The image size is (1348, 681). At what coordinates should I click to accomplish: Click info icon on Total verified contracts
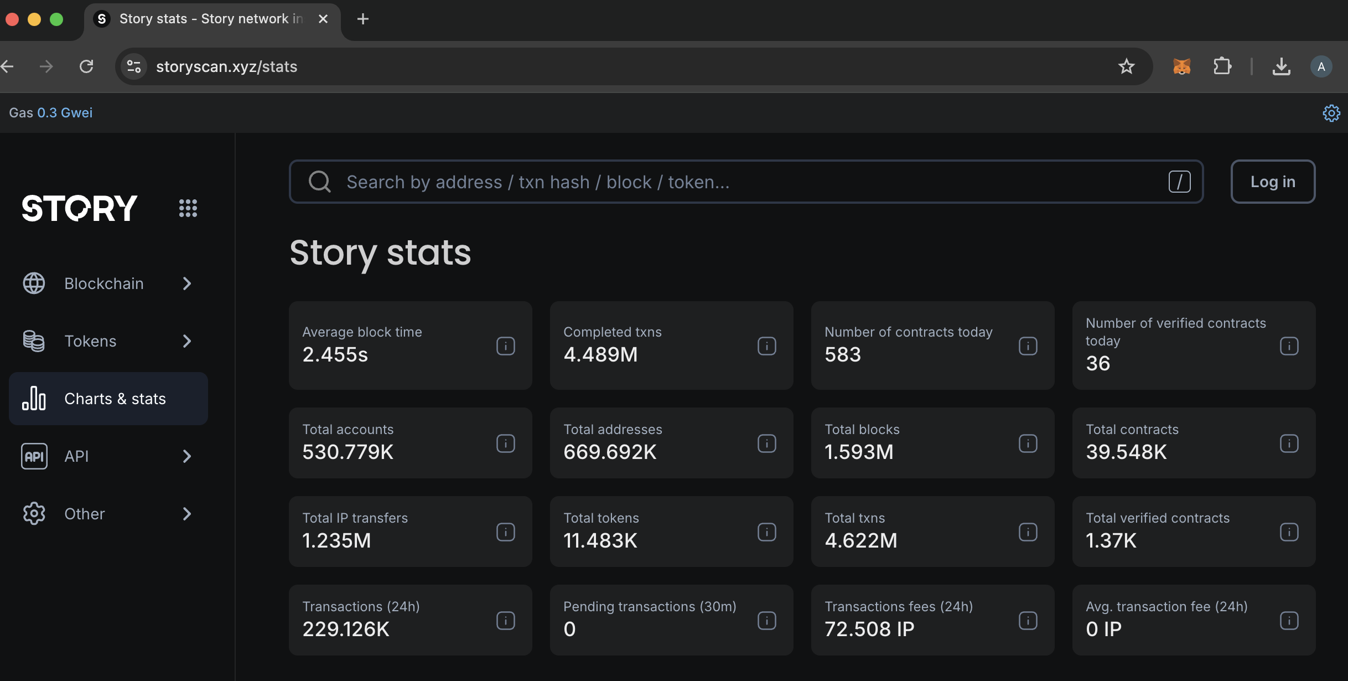[x=1289, y=532]
